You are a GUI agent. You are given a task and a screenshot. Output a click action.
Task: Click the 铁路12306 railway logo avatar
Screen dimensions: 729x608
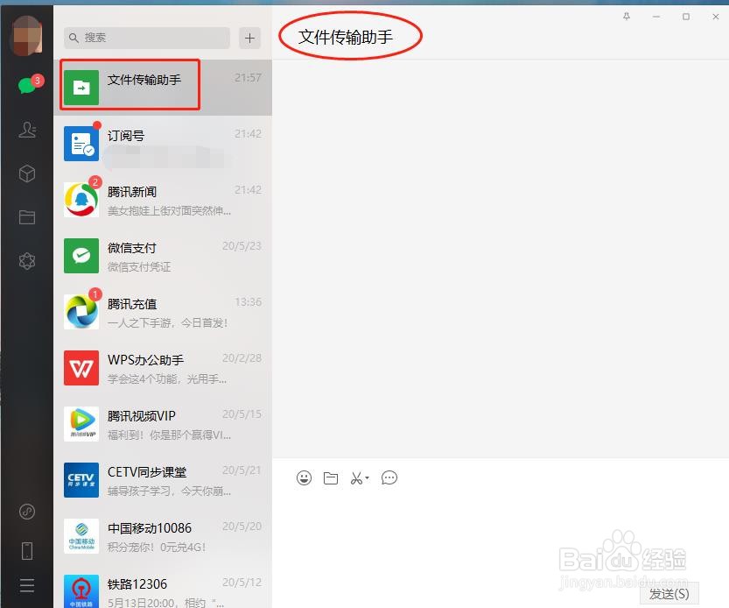tap(81, 591)
